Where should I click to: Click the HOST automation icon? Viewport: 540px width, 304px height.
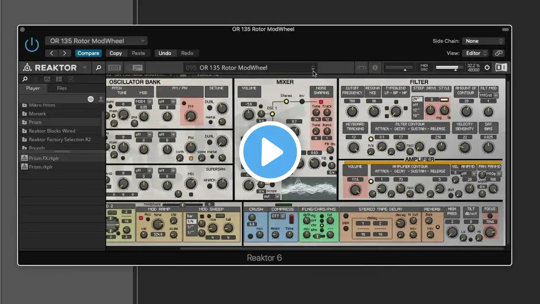[x=138, y=68]
